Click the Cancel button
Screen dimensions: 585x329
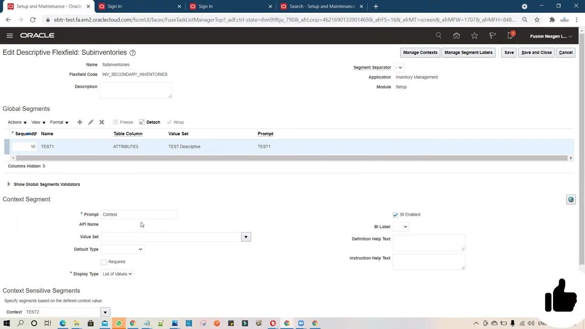click(x=565, y=53)
